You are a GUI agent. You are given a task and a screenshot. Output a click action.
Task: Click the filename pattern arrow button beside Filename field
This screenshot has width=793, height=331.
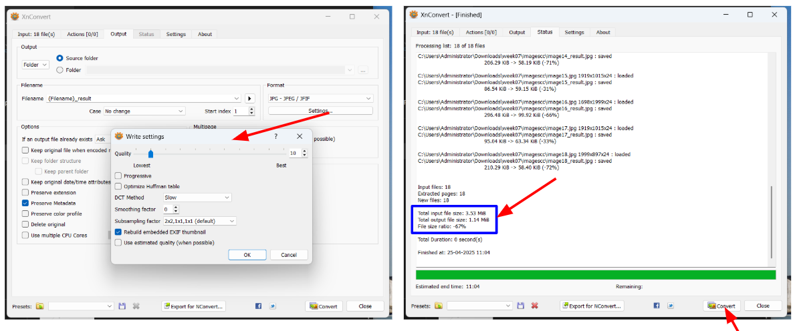pyautogui.click(x=250, y=98)
